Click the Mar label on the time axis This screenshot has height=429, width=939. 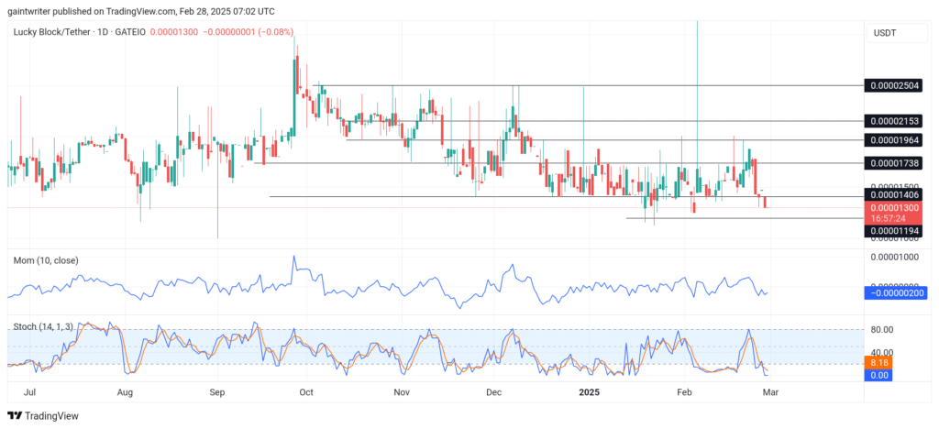pyautogui.click(x=770, y=393)
